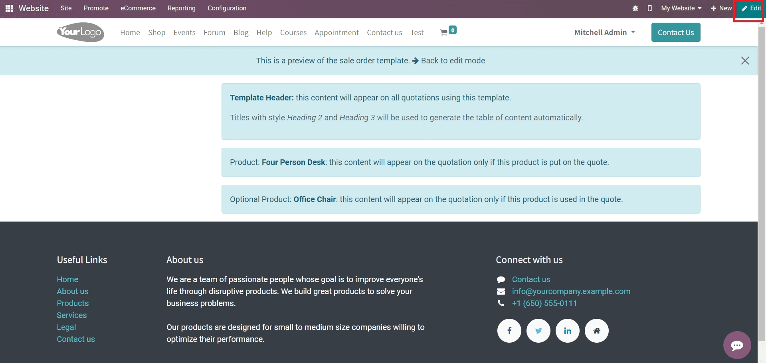
Task: Open the Configuration menu
Action: click(227, 8)
